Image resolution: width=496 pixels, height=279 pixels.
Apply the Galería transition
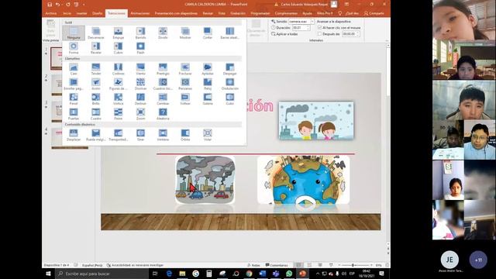click(208, 98)
